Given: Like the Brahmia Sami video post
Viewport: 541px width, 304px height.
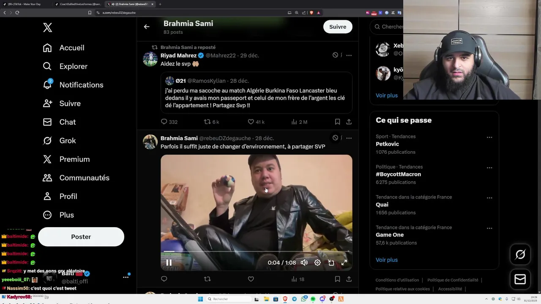Looking at the screenshot, I should [251, 279].
